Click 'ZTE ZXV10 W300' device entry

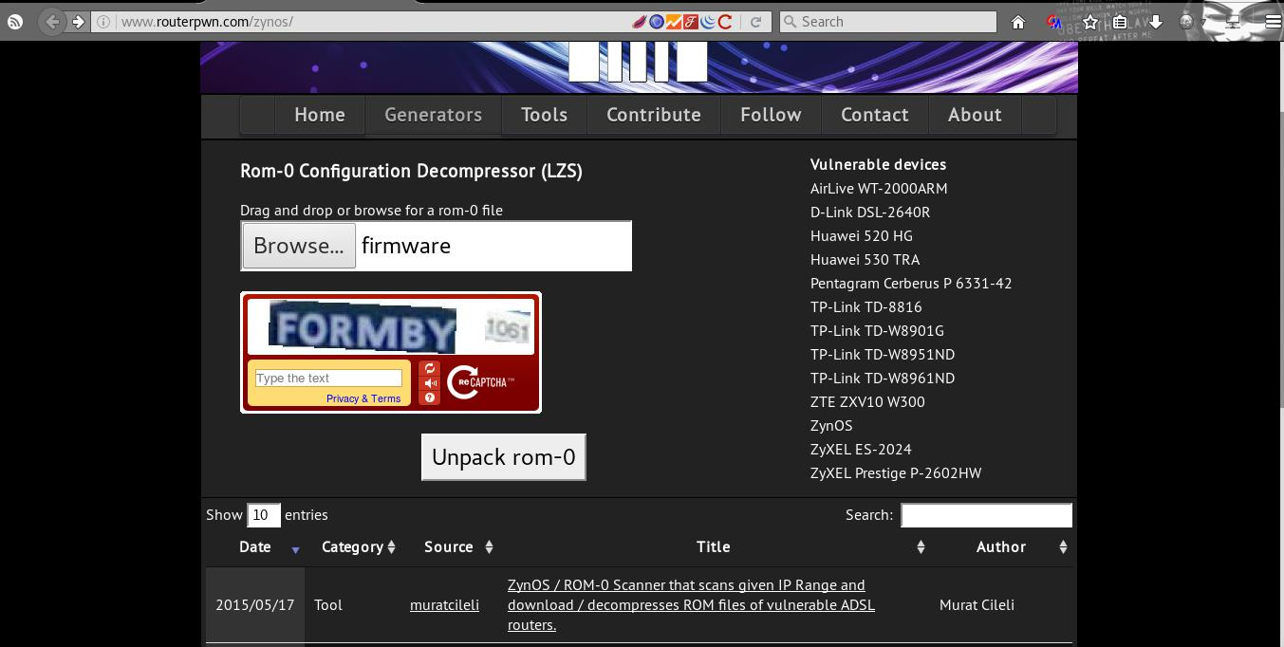pyautogui.click(x=867, y=401)
